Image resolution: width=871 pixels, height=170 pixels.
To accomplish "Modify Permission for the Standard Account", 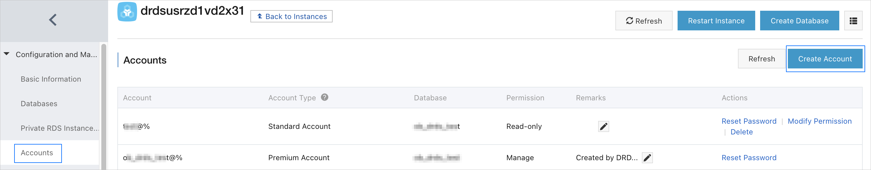I will [x=820, y=121].
